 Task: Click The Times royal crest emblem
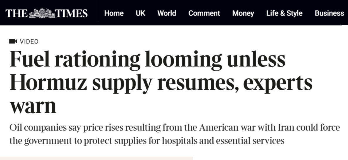pyautogui.click(x=42, y=13)
